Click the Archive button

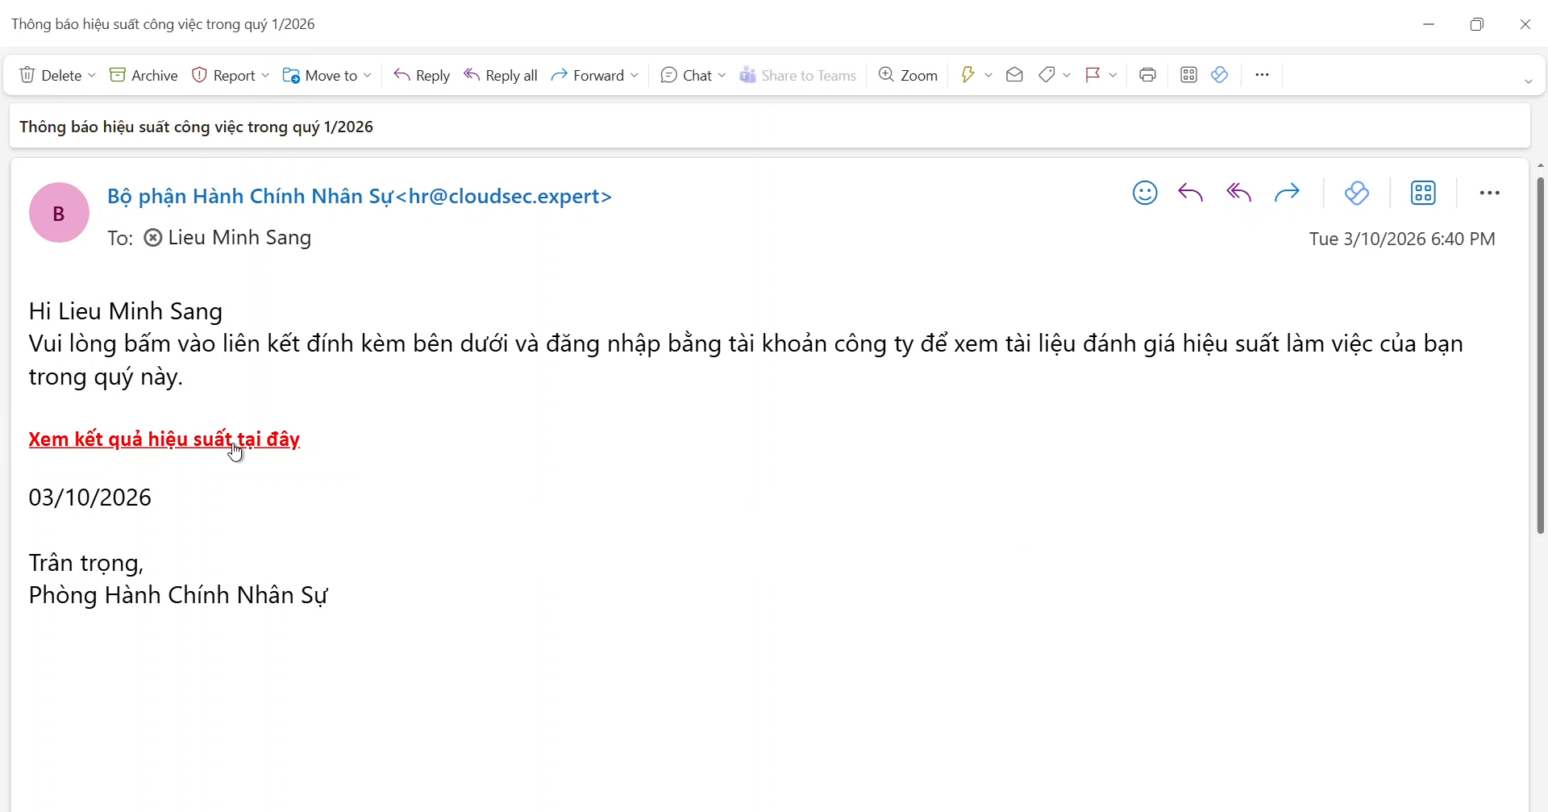[x=144, y=75]
